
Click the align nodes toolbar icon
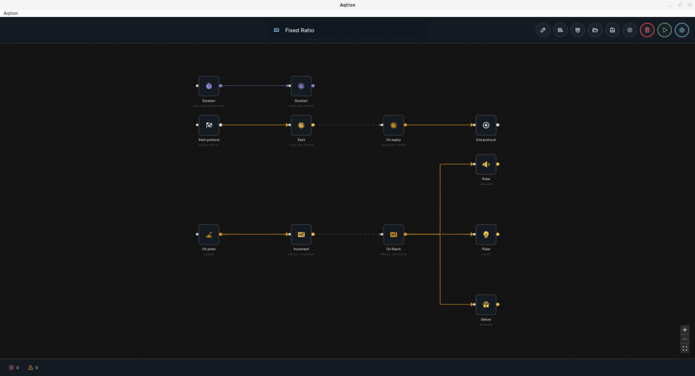click(x=560, y=30)
